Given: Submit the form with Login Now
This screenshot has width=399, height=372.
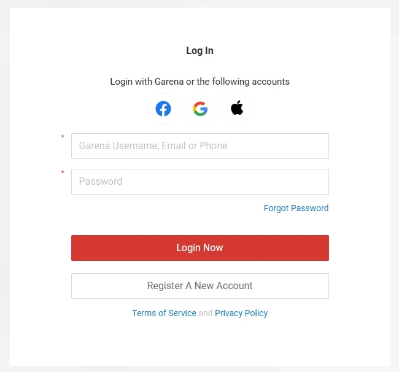Looking at the screenshot, I should (x=200, y=248).
